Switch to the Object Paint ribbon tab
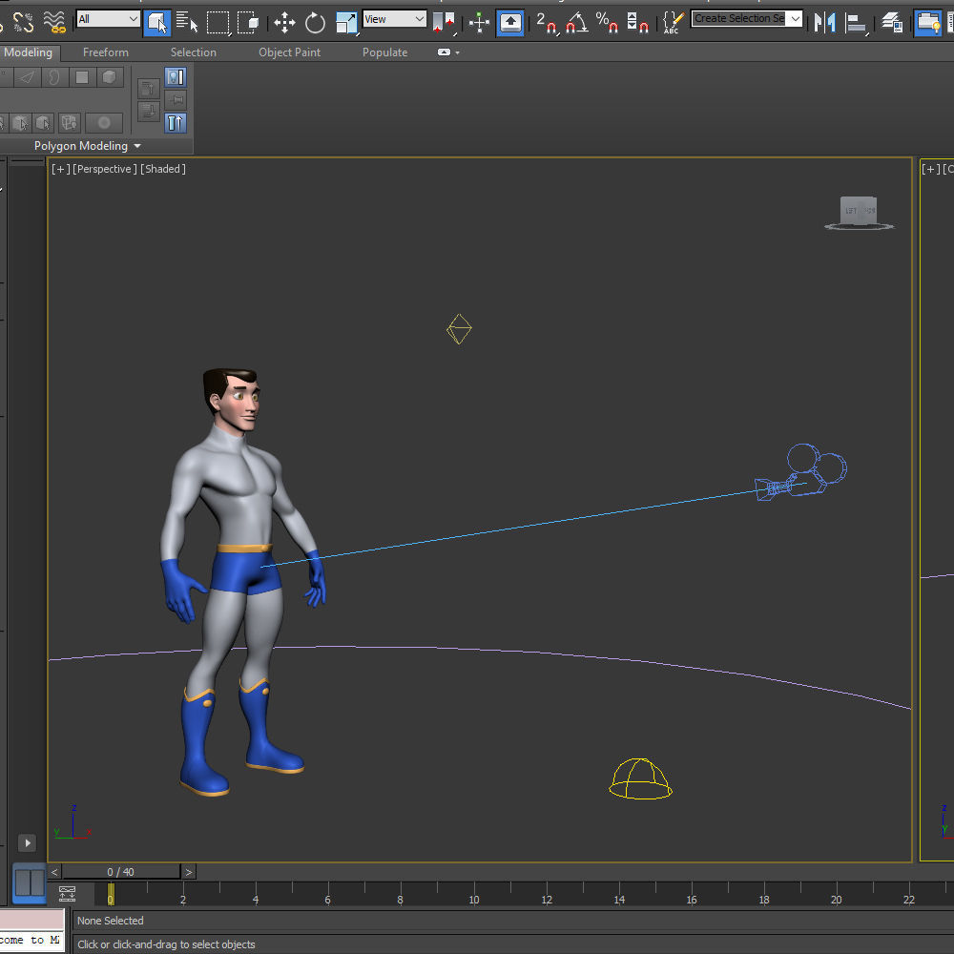This screenshot has width=954, height=954. [x=290, y=52]
